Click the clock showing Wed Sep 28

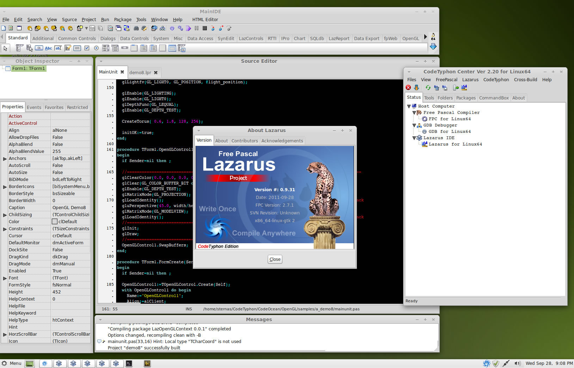(549, 363)
